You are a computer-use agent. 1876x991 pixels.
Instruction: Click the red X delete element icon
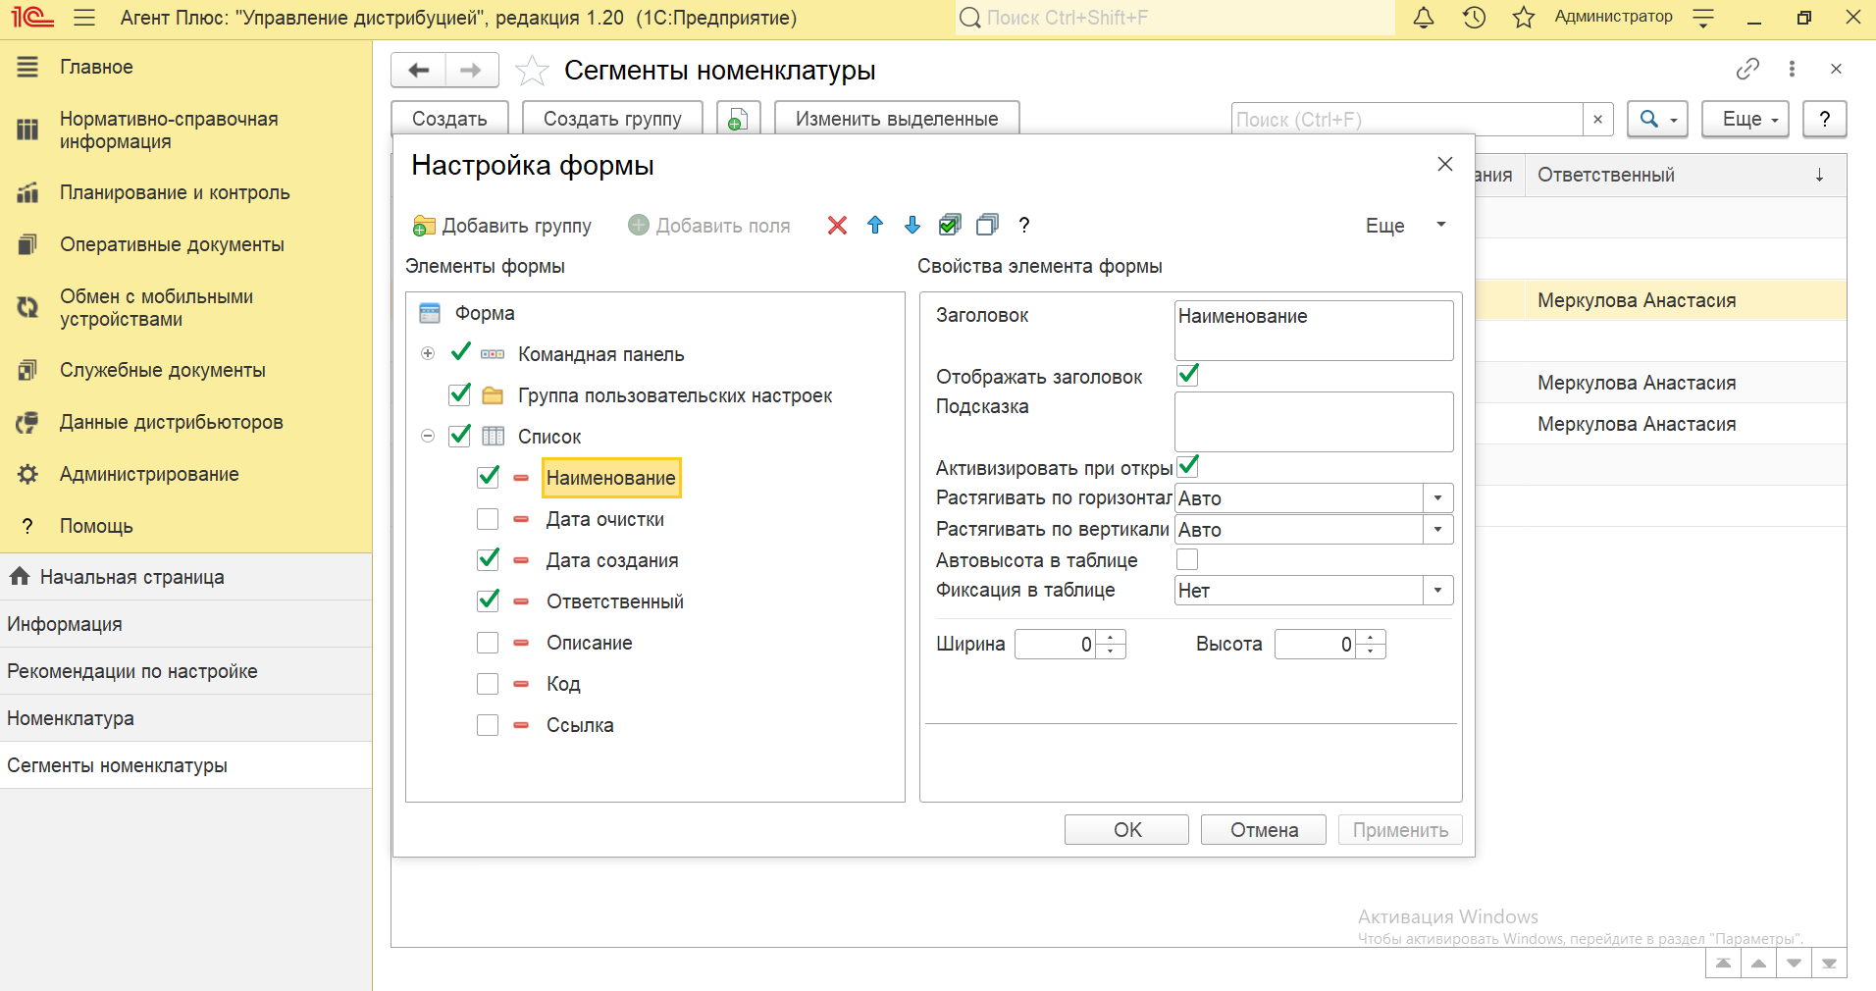[x=837, y=226]
